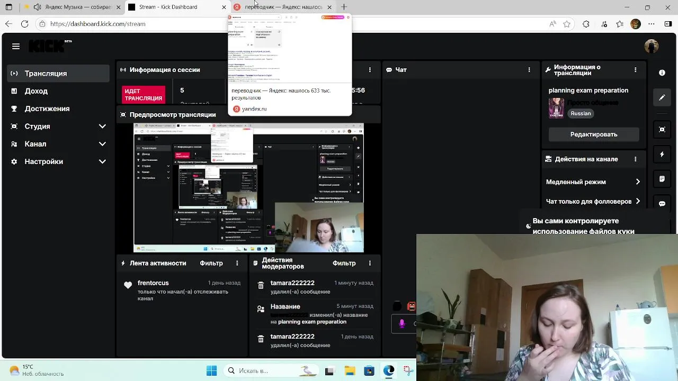Open the media control music icon

pos(603,24)
